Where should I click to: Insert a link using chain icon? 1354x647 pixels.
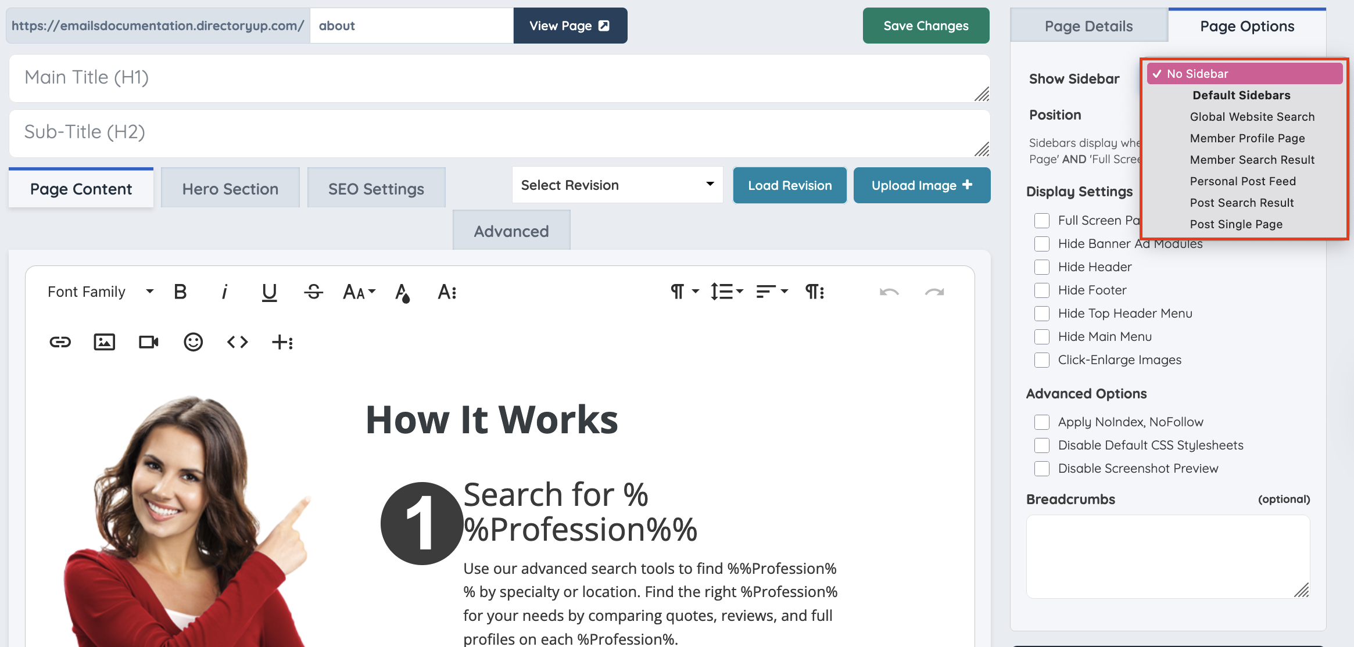(60, 342)
